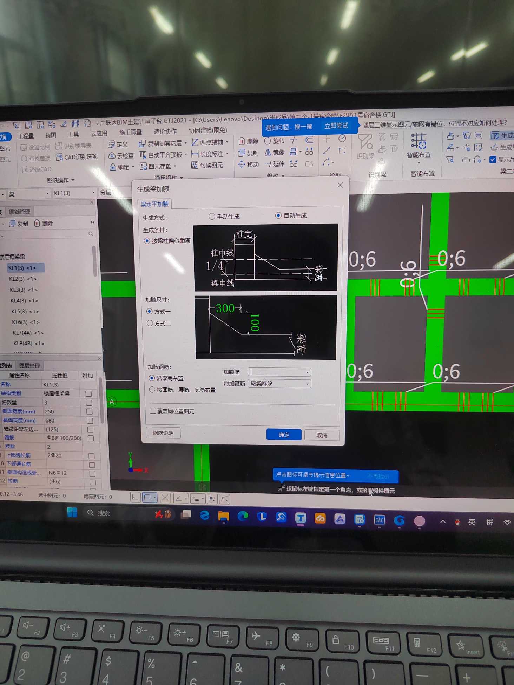Viewport: 514px width, 685px height.
Task: Click the Windows Start button
Action: 72,512
